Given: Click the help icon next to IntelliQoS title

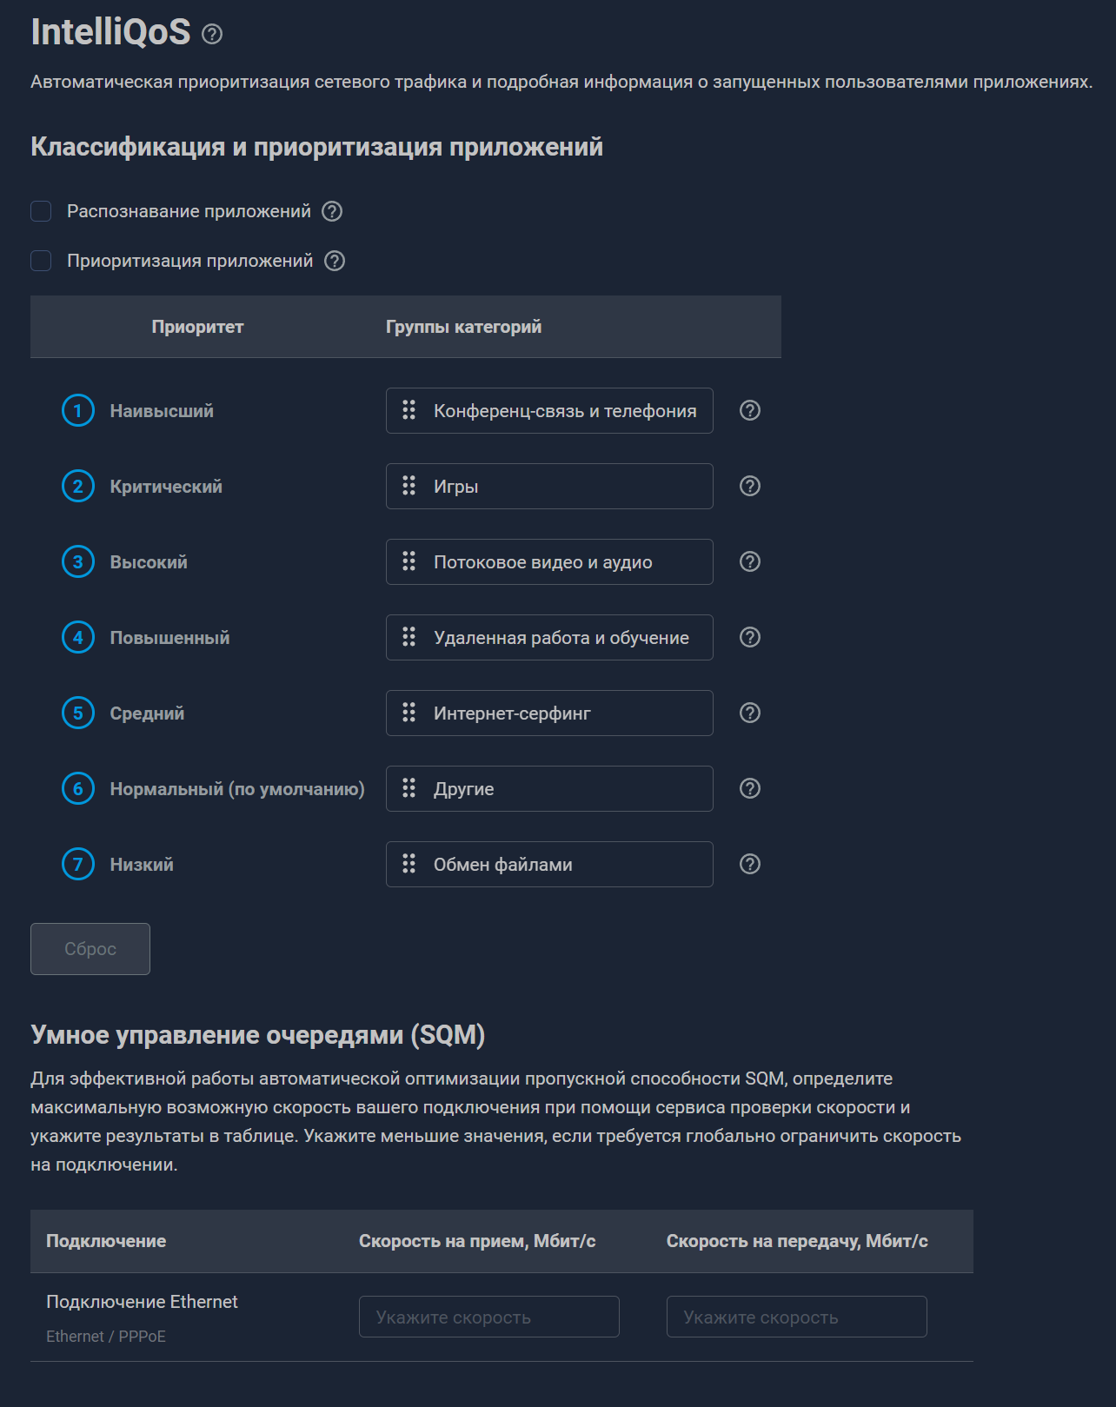Looking at the screenshot, I should pyautogui.click(x=212, y=34).
